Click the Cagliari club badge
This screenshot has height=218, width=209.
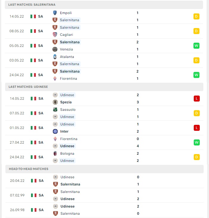[55, 35]
